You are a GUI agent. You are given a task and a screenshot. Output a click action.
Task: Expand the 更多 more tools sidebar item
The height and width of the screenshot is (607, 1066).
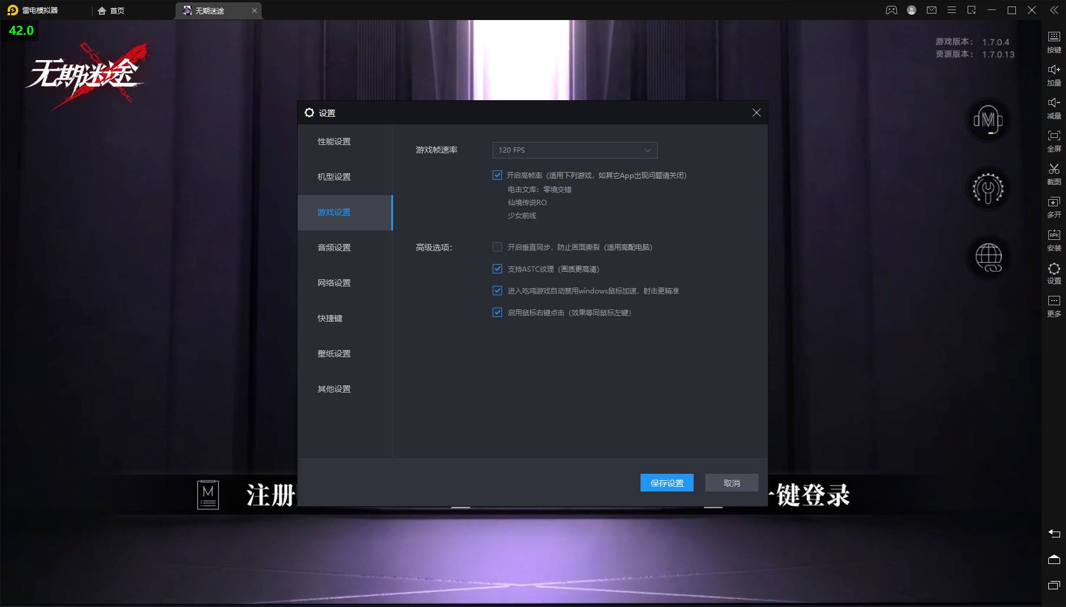[1054, 305]
